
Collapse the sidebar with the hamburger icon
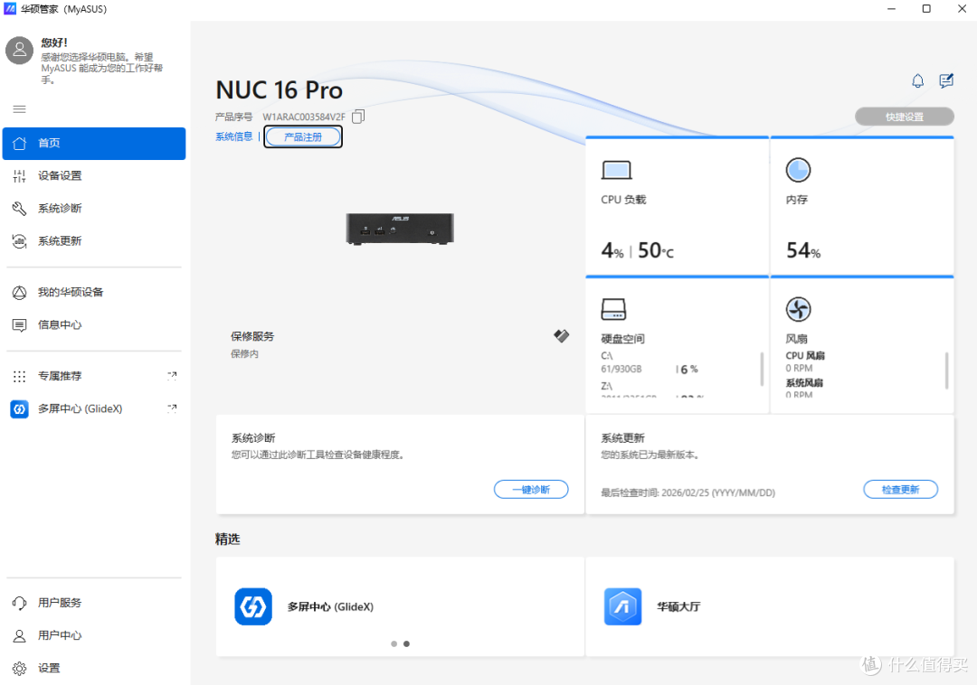coord(19,109)
